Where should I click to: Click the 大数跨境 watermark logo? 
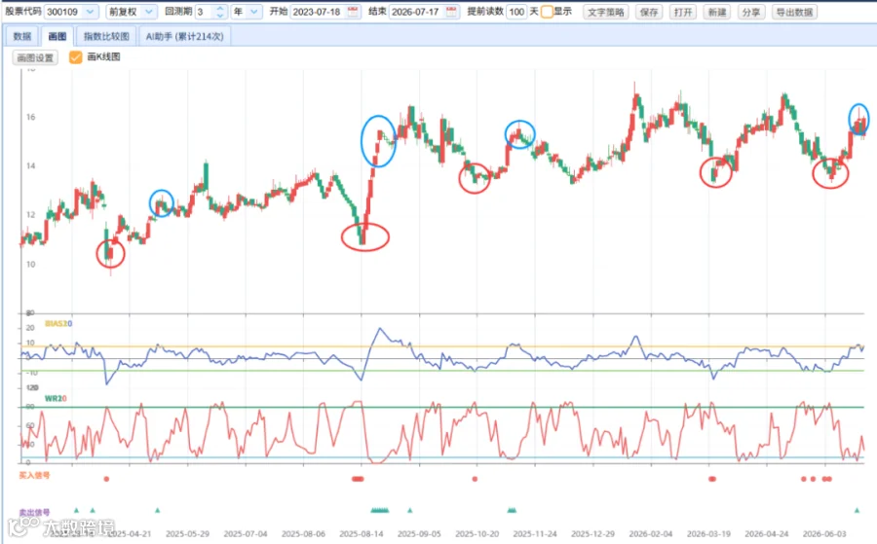click(x=61, y=526)
